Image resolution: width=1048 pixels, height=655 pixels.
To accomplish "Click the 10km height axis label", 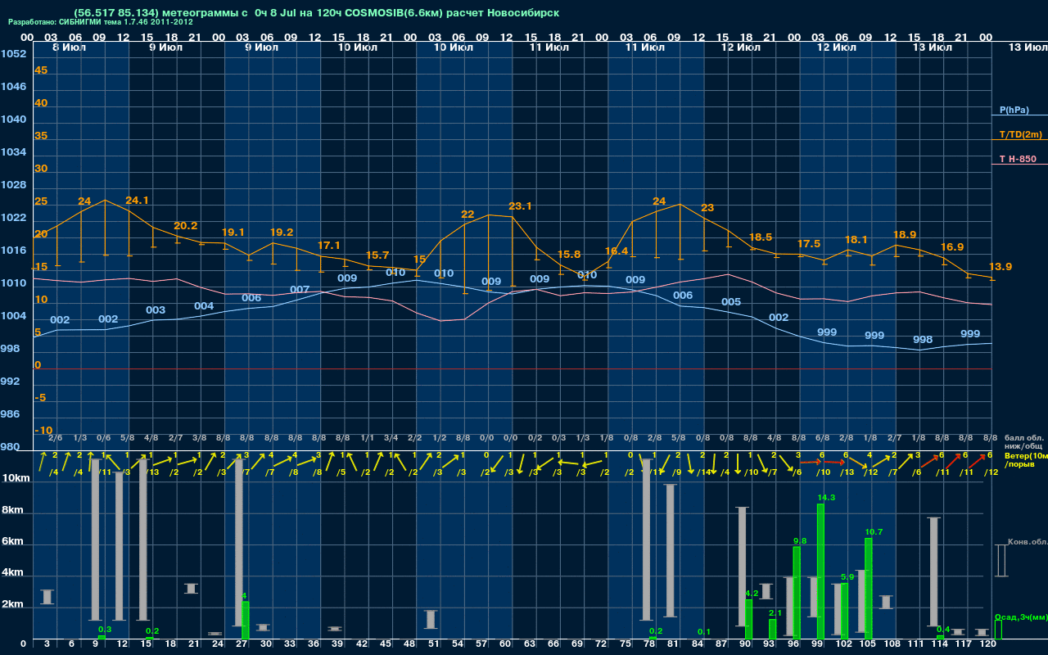I will pos(16,478).
